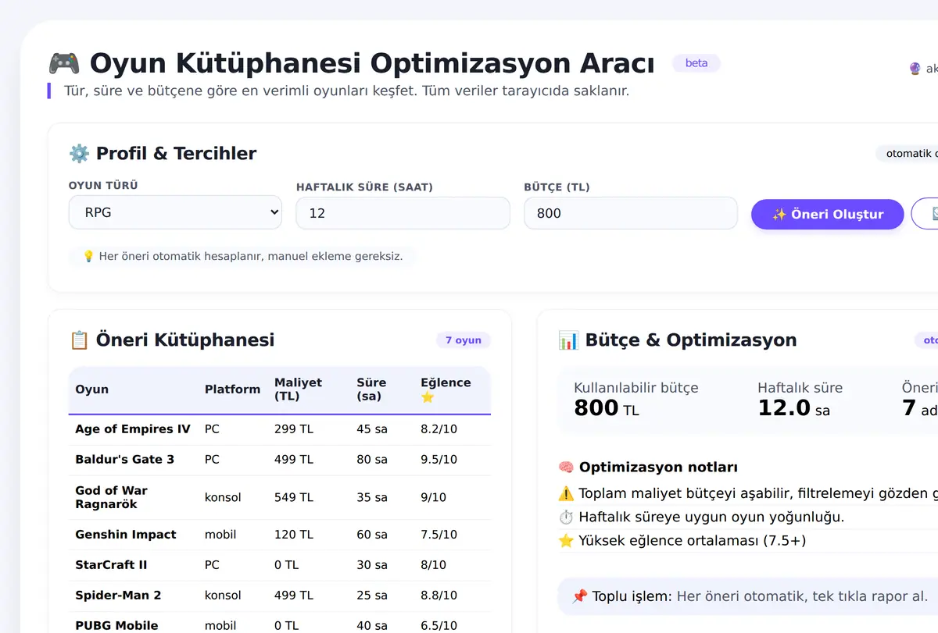Click the Genshin Impact mobil platform cell
Screen dimensions: 938x633
[x=220, y=535]
